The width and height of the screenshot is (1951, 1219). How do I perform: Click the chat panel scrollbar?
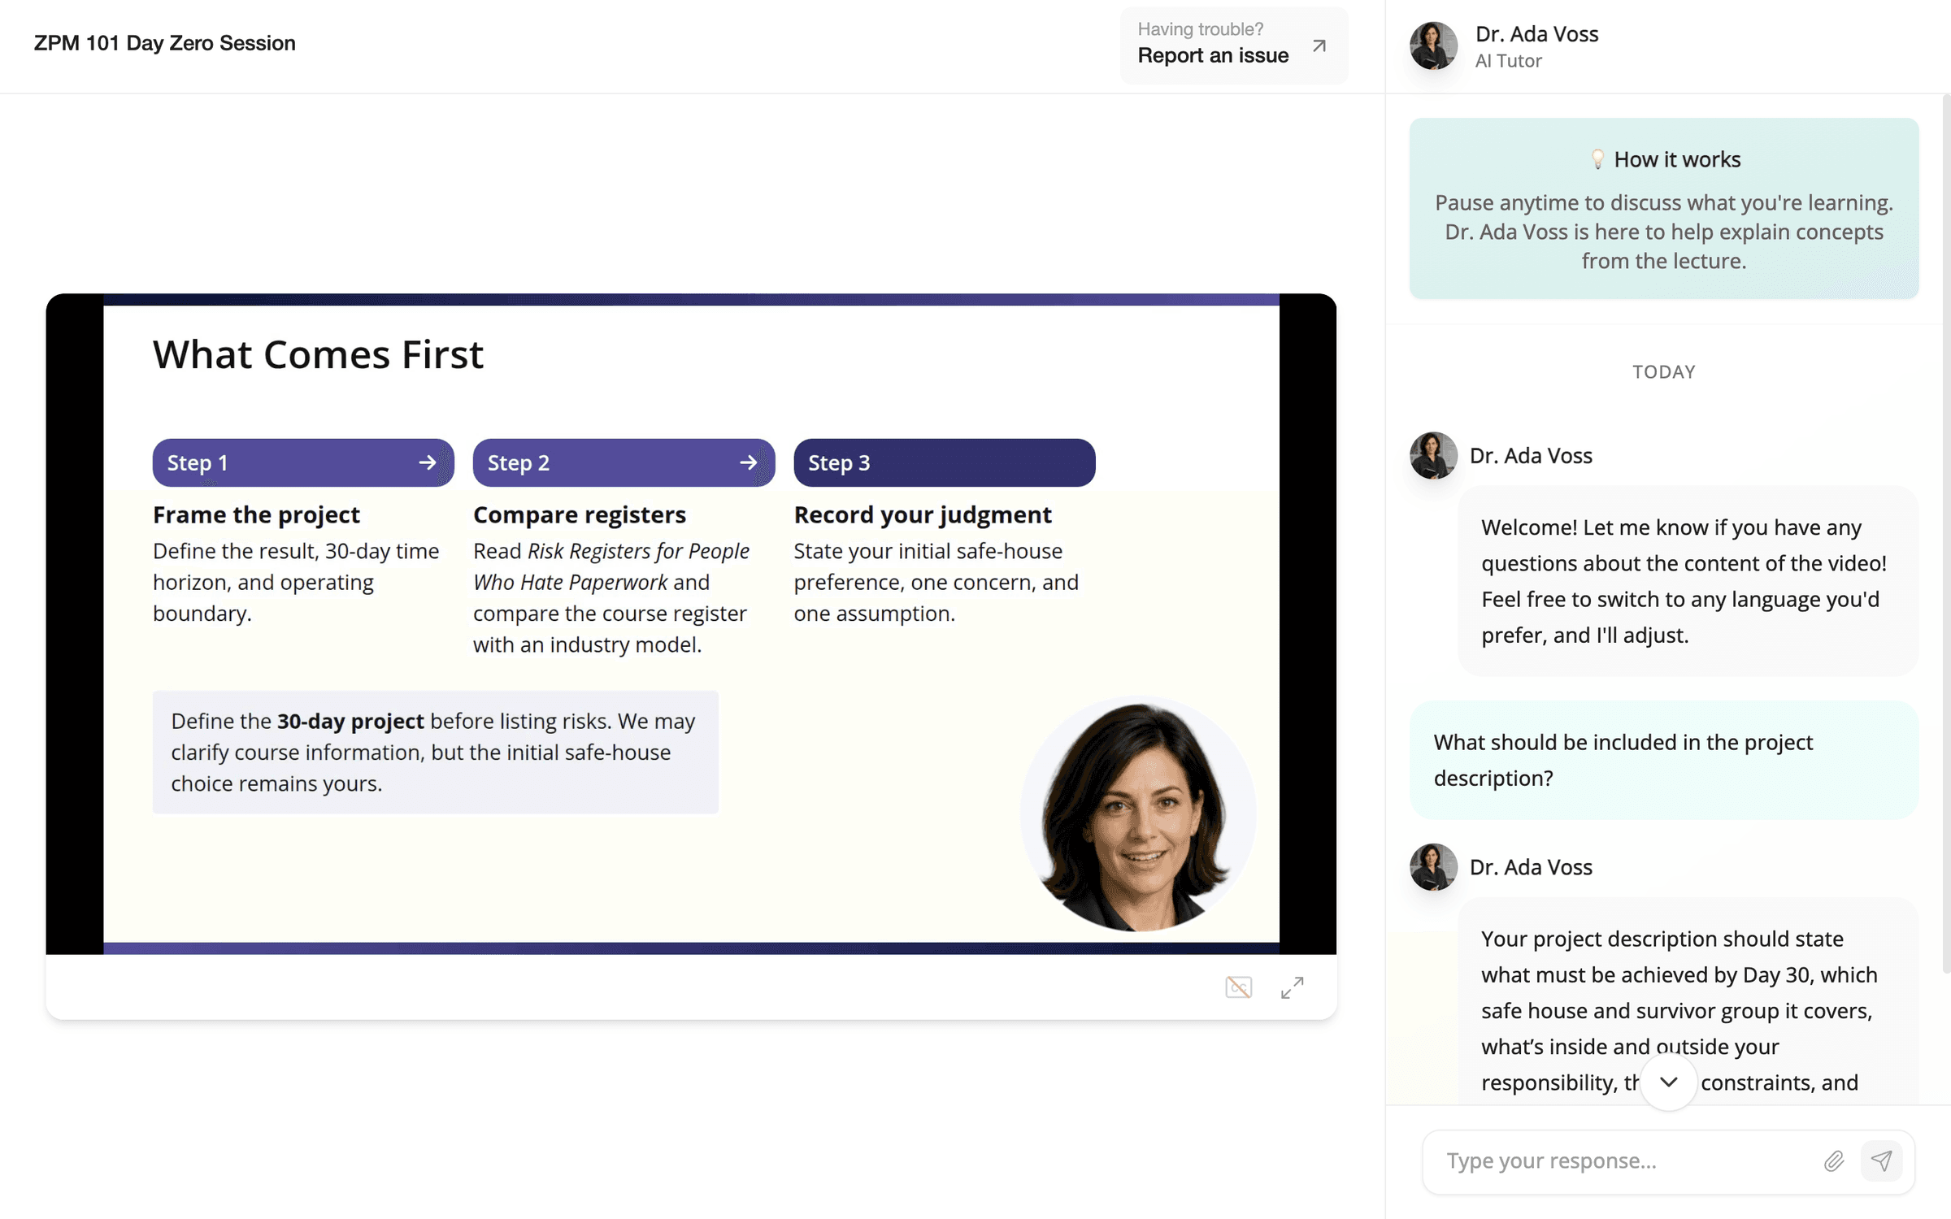1946,534
